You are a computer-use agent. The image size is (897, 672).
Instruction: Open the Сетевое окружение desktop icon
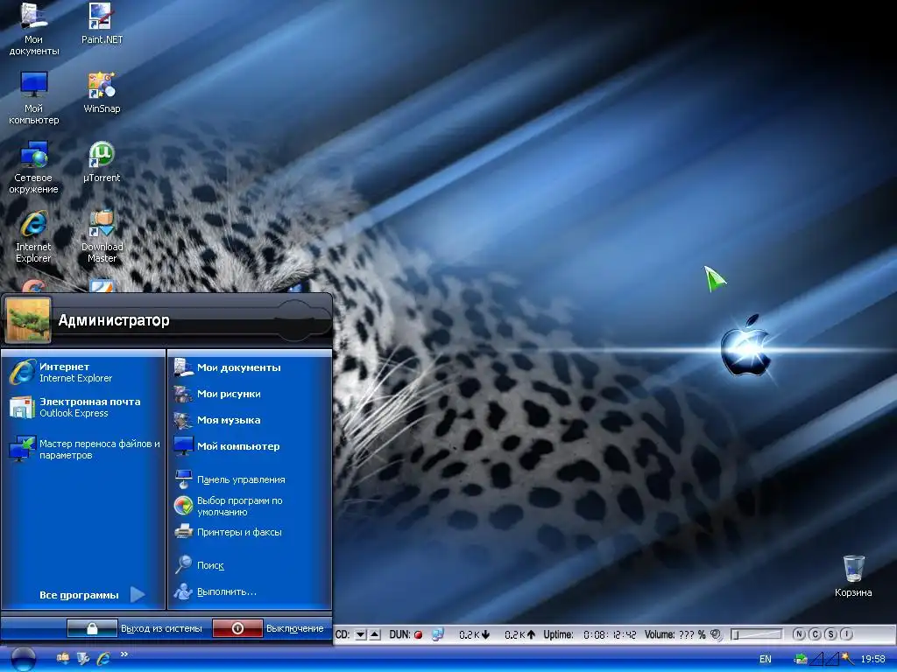pyautogui.click(x=34, y=167)
